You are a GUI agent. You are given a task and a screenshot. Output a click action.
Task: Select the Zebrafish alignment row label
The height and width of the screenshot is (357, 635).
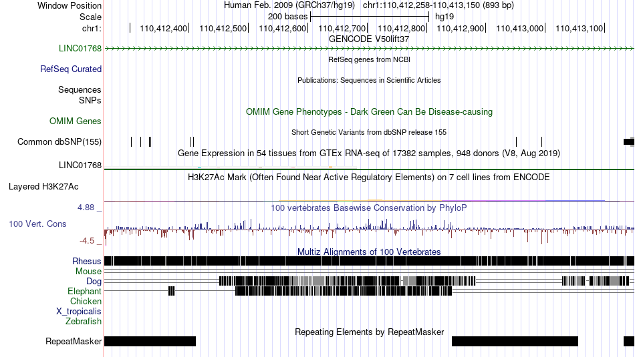84,321
